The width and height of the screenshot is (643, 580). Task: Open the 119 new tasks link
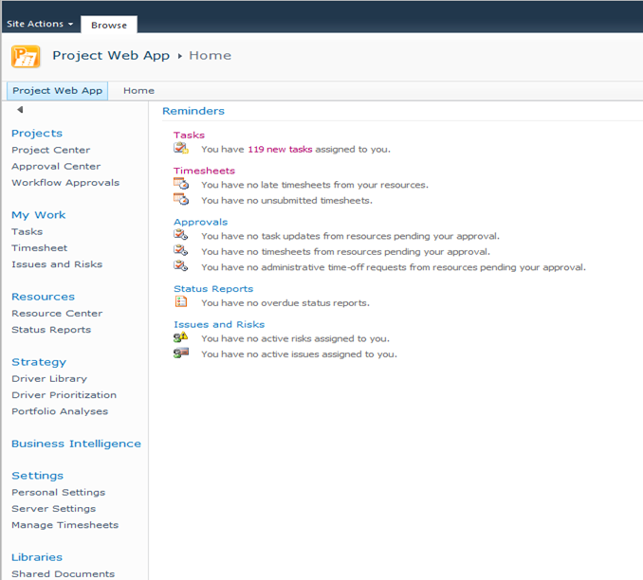[280, 149]
